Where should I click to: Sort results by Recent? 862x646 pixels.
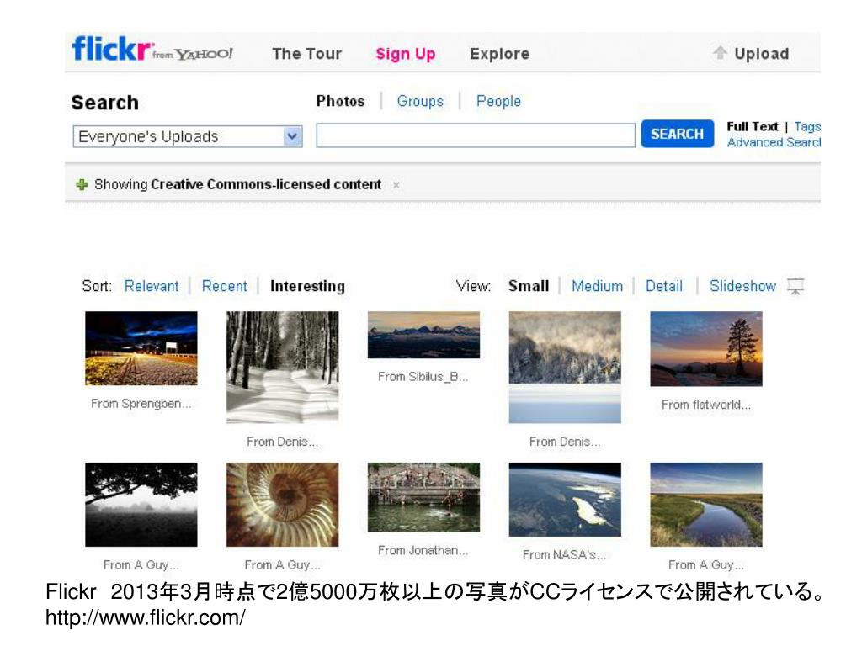[x=224, y=286]
